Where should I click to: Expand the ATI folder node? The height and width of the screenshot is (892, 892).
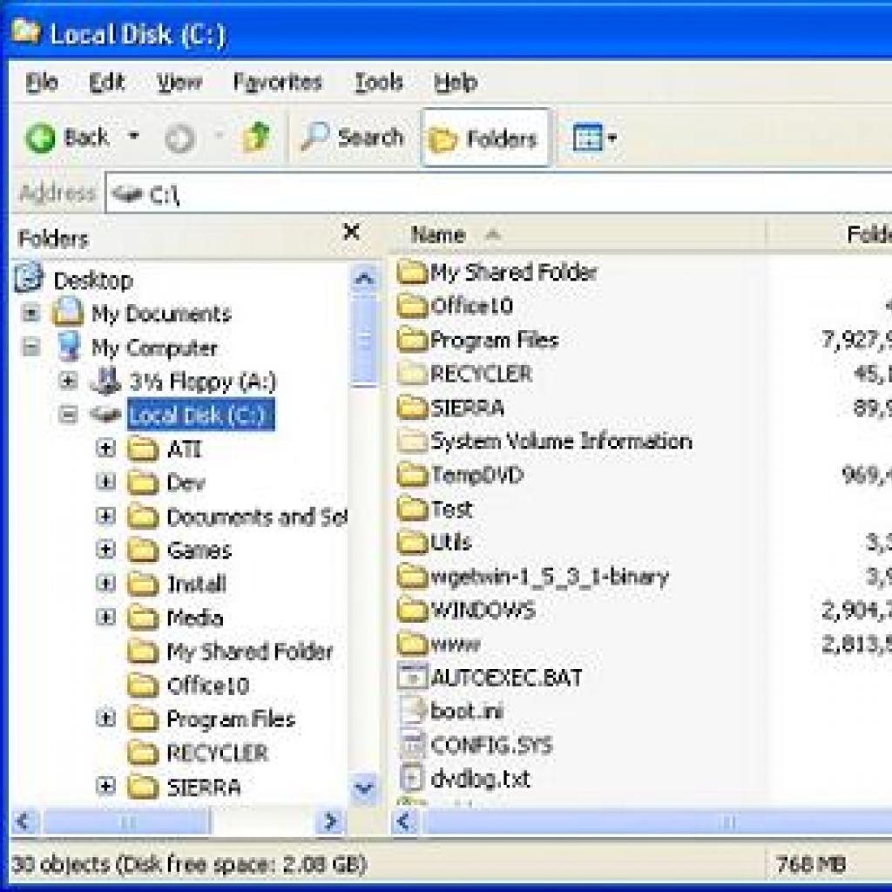pyautogui.click(x=105, y=449)
